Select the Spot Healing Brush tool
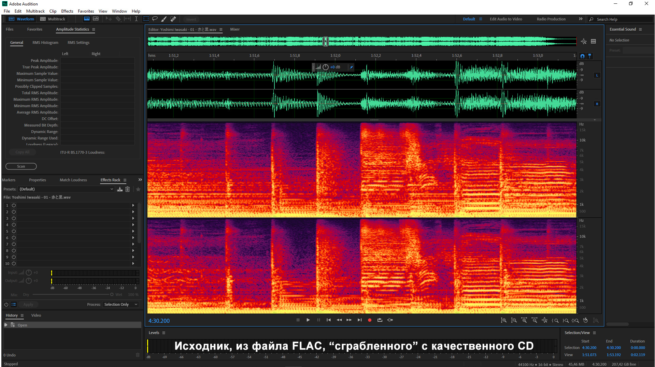 [x=173, y=19]
